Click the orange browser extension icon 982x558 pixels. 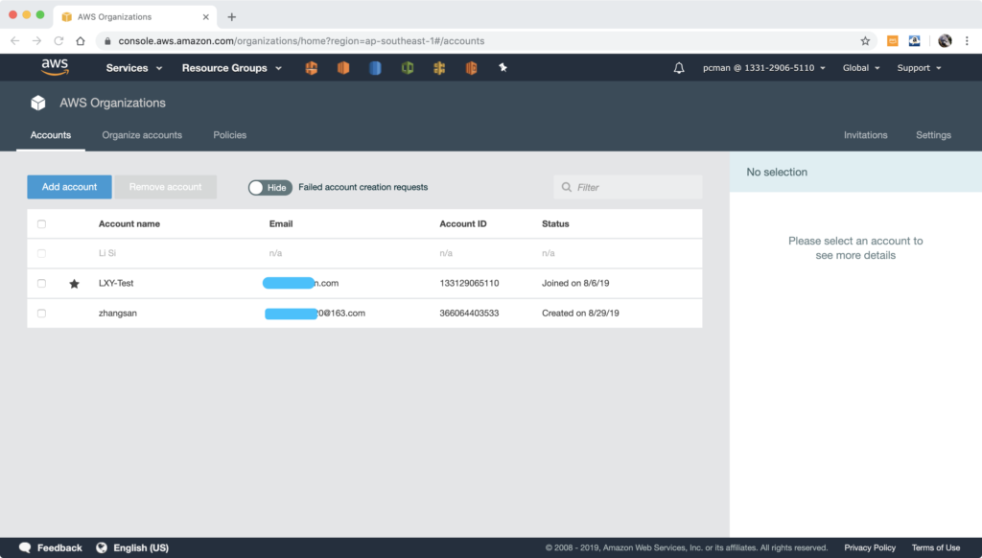tap(893, 40)
